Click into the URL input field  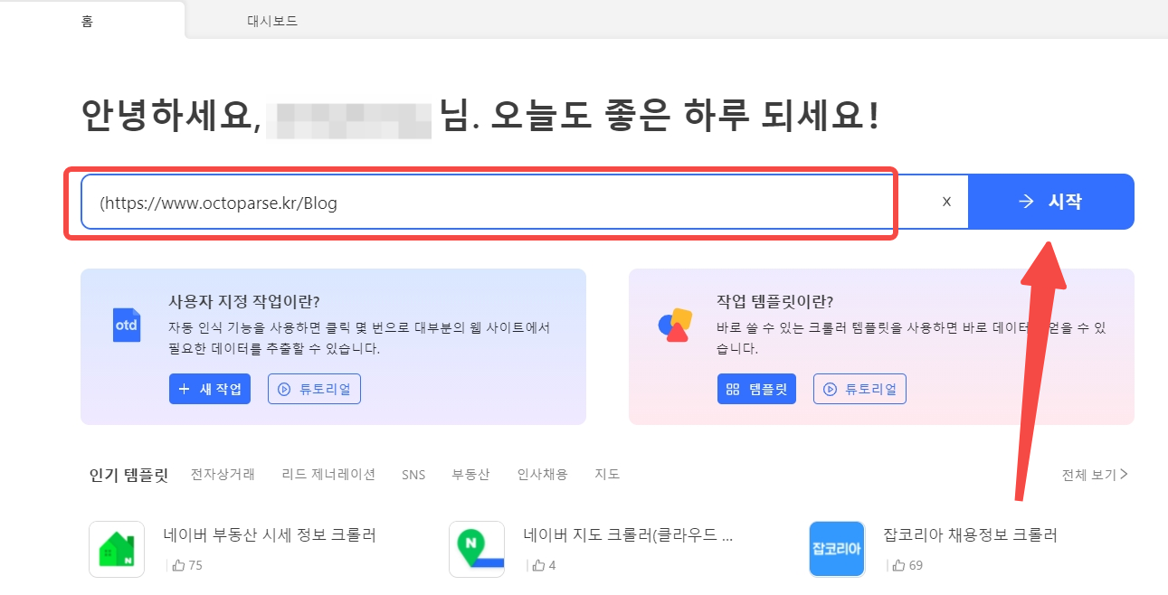coord(489,203)
